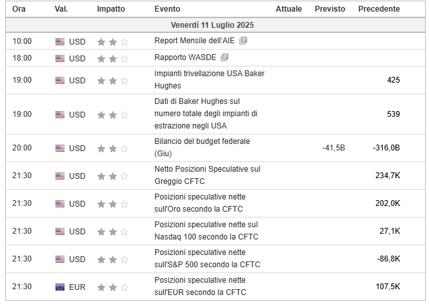The image size is (429, 306).
Task: Open Report Mensile dell'AIE event
Action: click(x=194, y=41)
